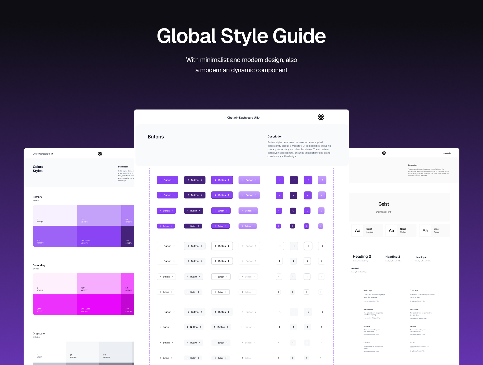This screenshot has height=365, width=483.
Task: Click right chevron inside the smallest dark purple Button
Action: coord(199,226)
